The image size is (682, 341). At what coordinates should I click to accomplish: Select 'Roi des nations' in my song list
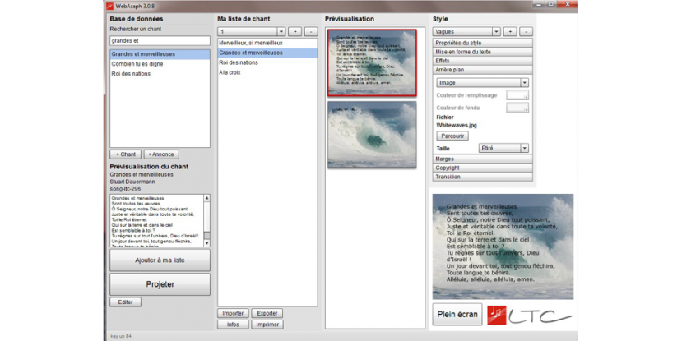tap(267, 62)
